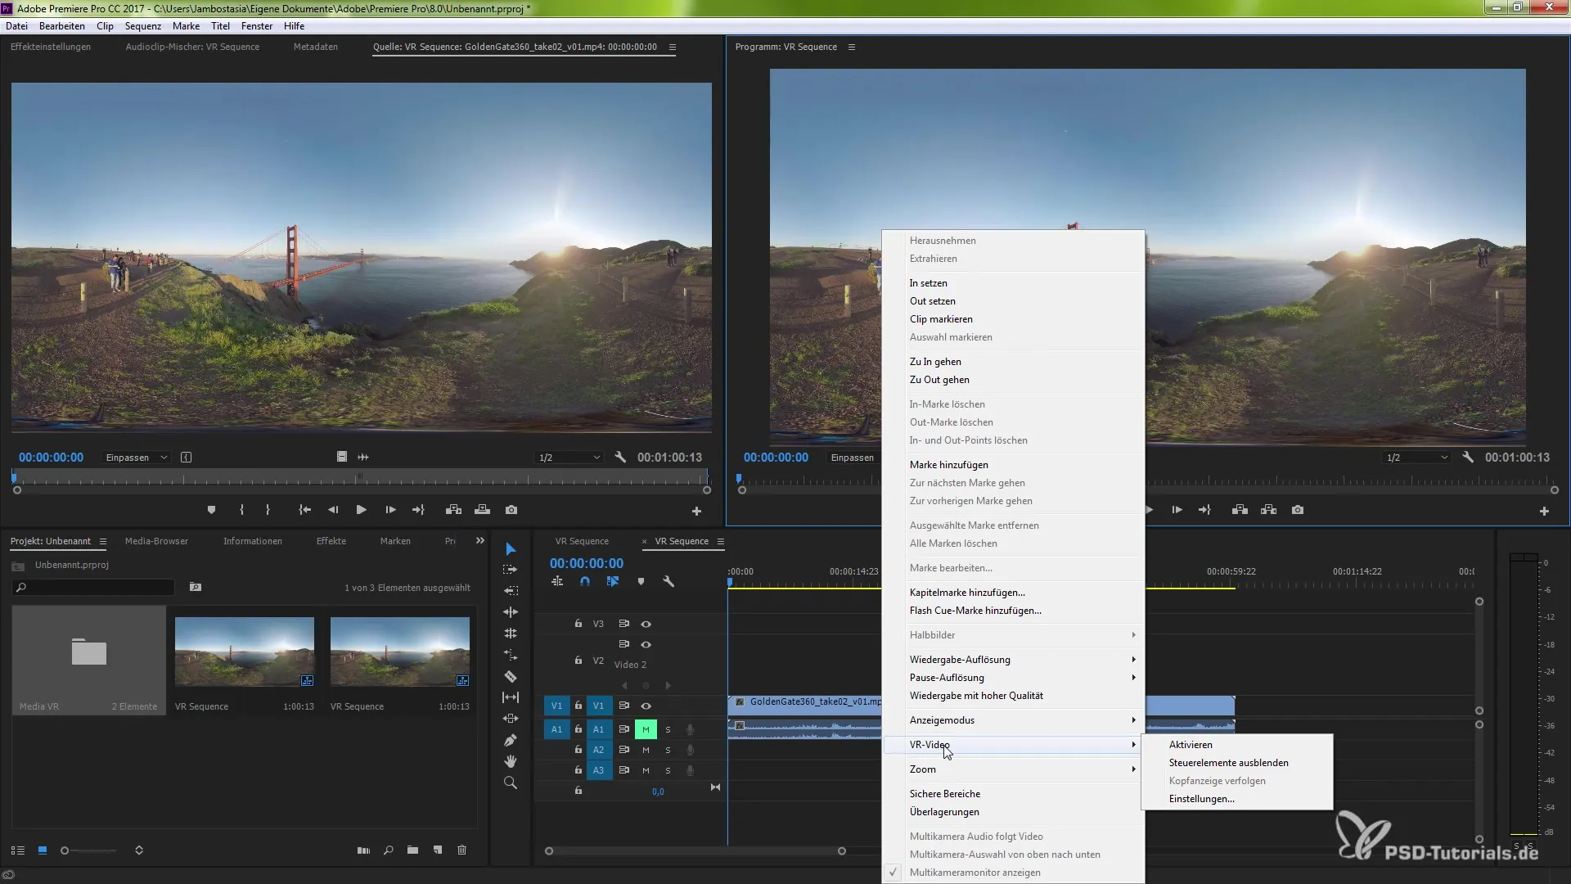Export frame from Program monitor camera
This screenshot has width=1571, height=884.
pyautogui.click(x=1298, y=510)
